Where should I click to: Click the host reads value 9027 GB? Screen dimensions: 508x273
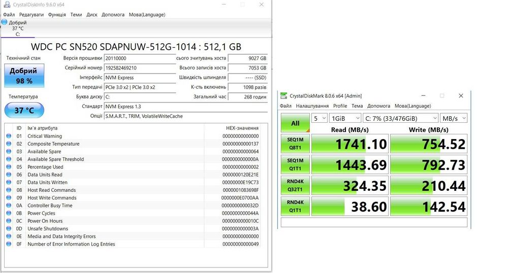tap(248, 58)
